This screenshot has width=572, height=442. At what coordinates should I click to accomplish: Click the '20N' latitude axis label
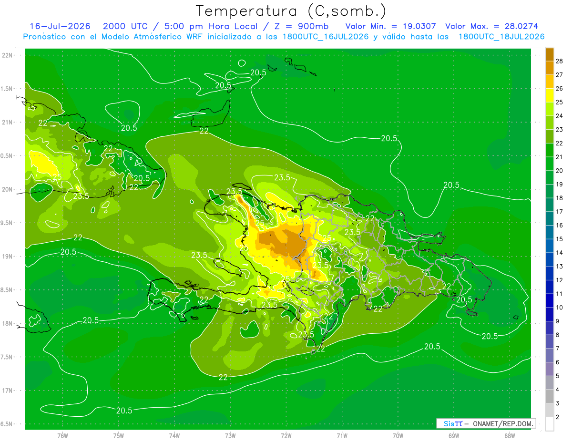tap(8, 190)
